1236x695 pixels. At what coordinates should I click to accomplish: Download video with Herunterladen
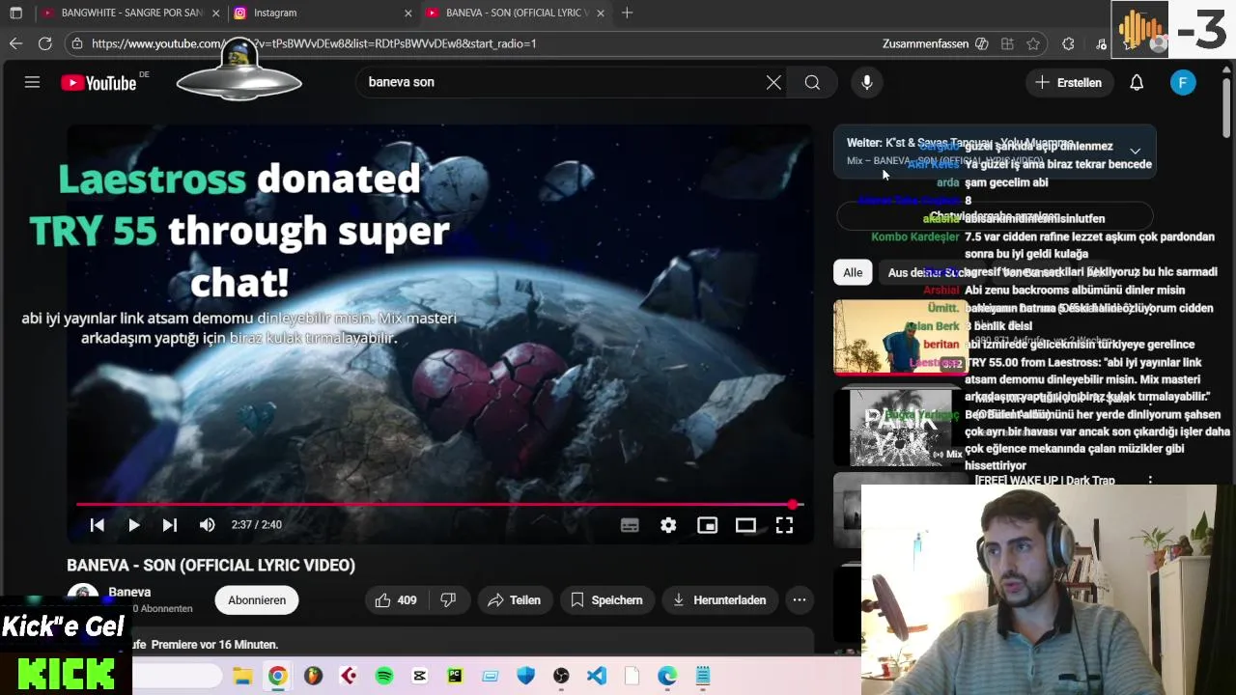pos(719,599)
